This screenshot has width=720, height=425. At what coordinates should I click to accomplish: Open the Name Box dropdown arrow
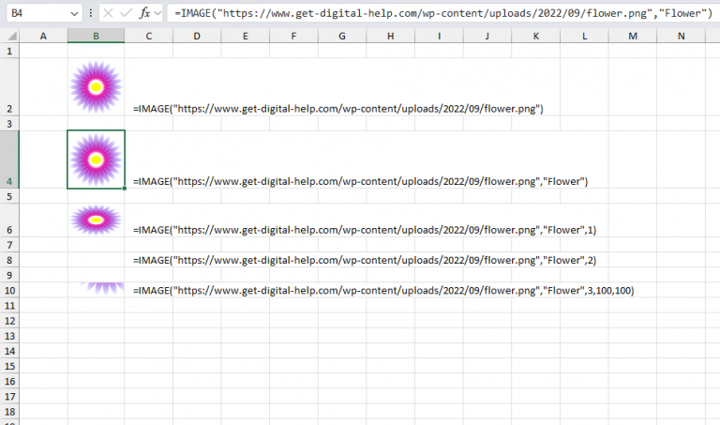(74, 14)
